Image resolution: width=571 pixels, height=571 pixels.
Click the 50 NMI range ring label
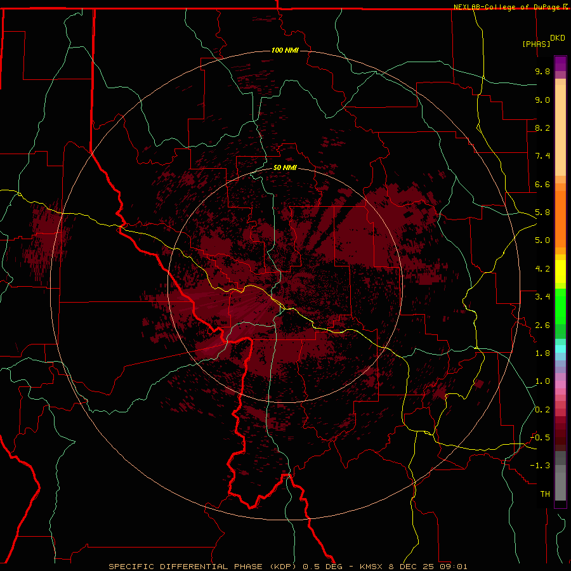click(285, 167)
